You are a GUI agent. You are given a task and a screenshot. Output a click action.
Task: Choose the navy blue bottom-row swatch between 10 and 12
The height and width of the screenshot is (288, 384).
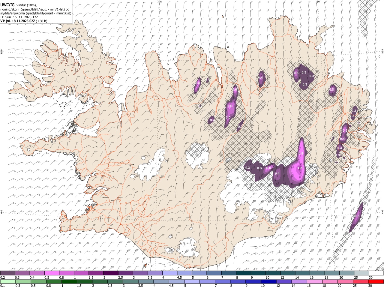click(x=268, y=282)
